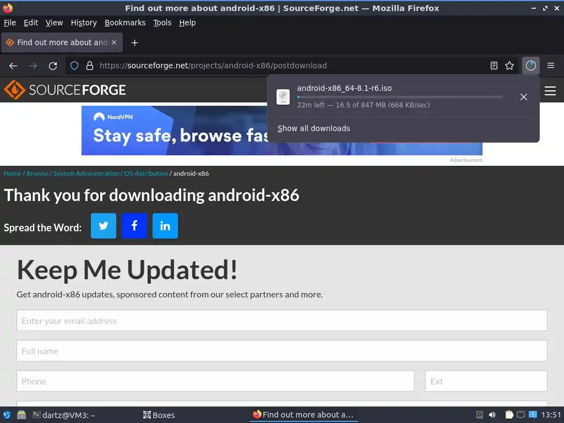Focus the Phone field
The width and height of the screenshot is (564, 423).
point(215,381)
